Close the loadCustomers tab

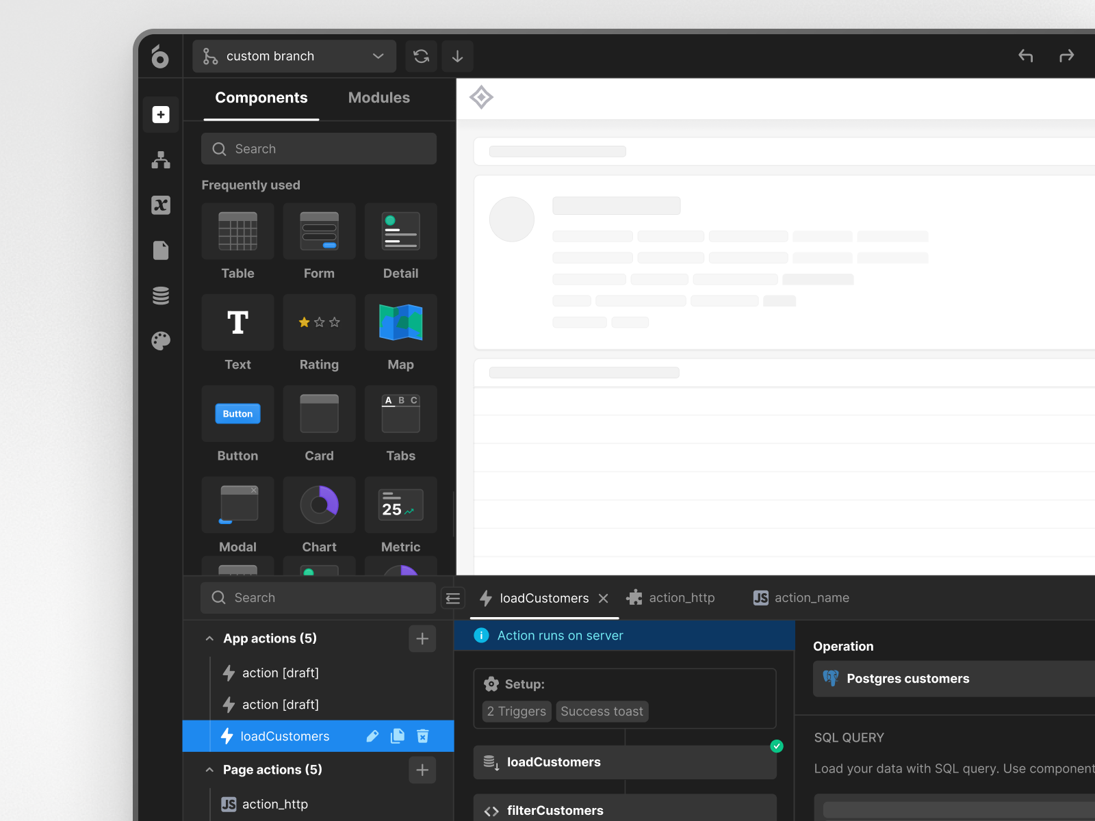pyautogui.click(x=603, y=599)
